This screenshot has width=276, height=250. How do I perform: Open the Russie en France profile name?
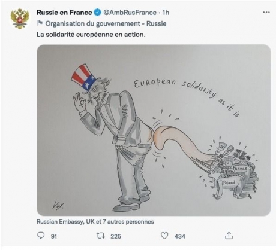coord(64,13)
